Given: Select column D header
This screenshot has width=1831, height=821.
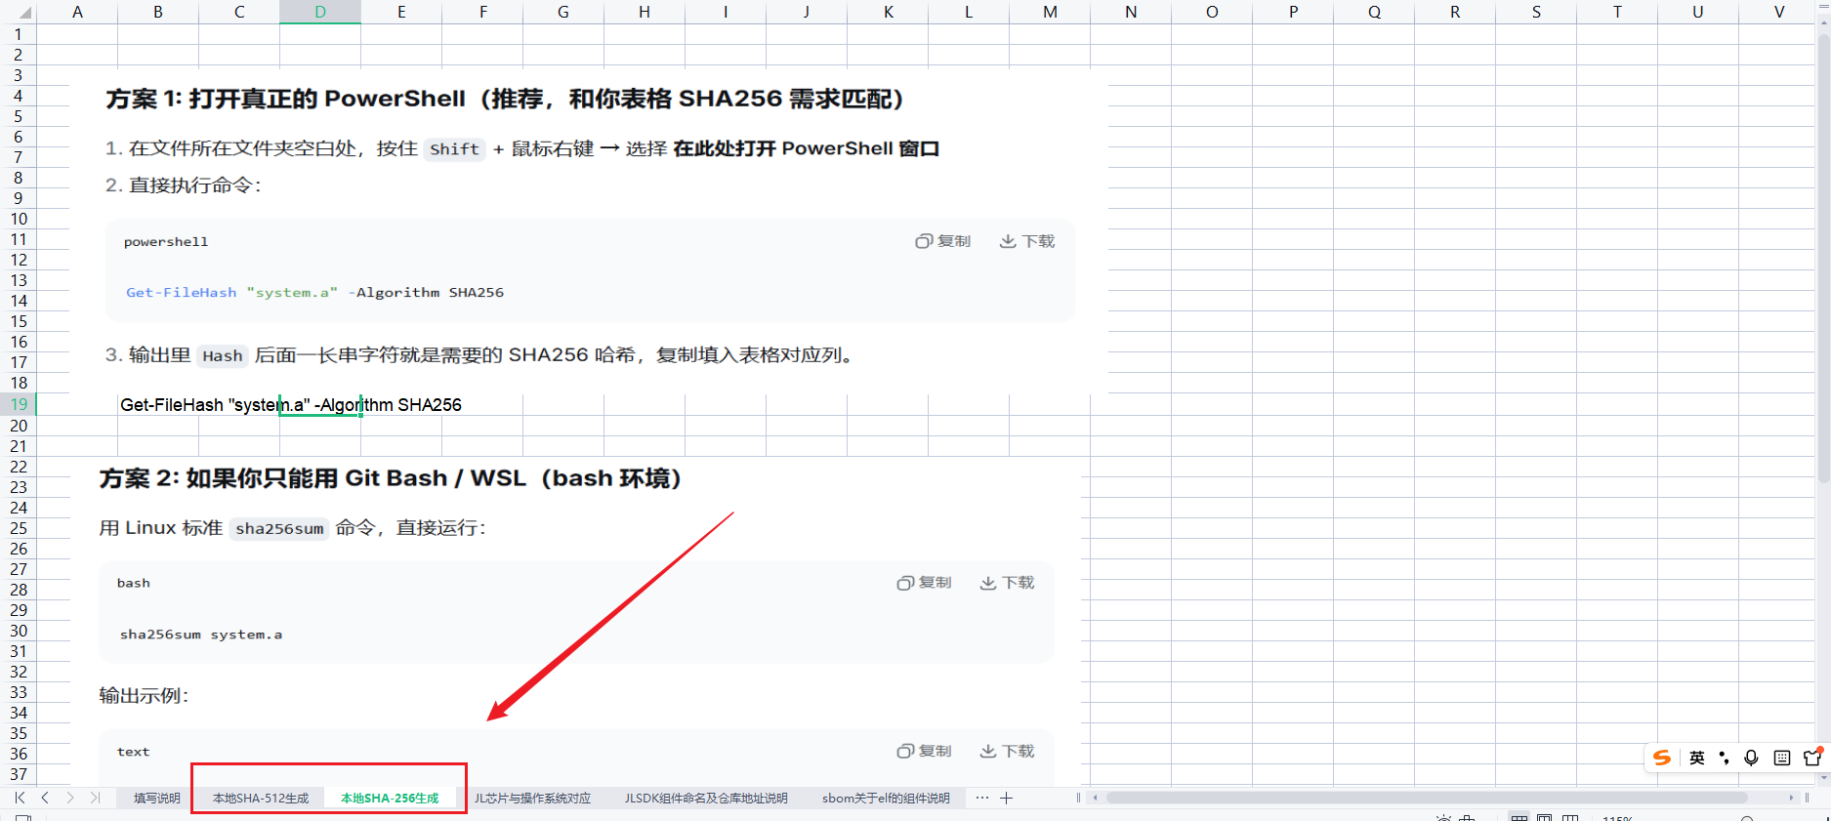Looking at the screenshot, I should (320, 12).
